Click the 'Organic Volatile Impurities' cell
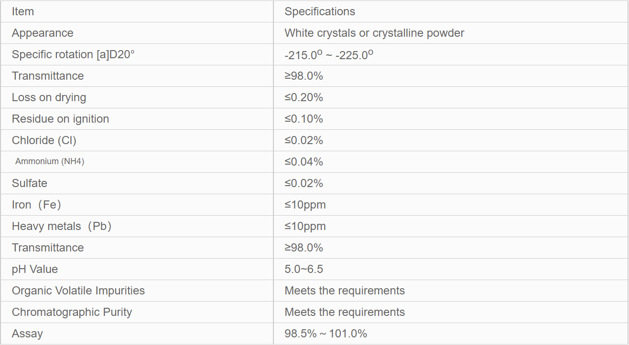Image resolution: width=629 pixels, height=345 pixels. click(x=78, y=291)
